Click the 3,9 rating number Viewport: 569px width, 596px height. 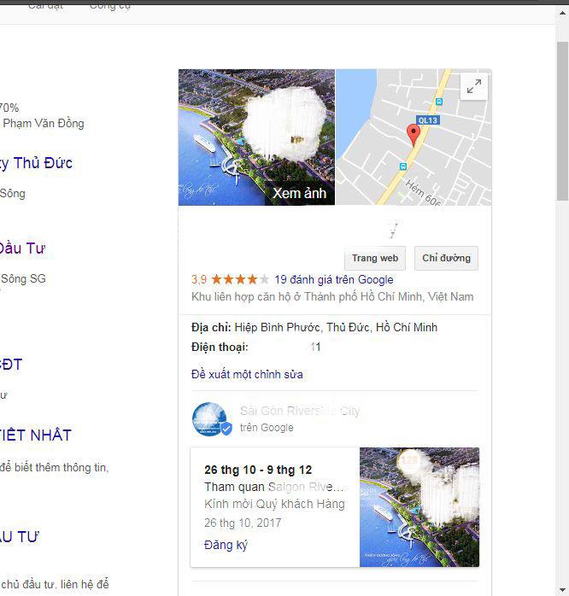pyautogui.click(x=199, y=280)
